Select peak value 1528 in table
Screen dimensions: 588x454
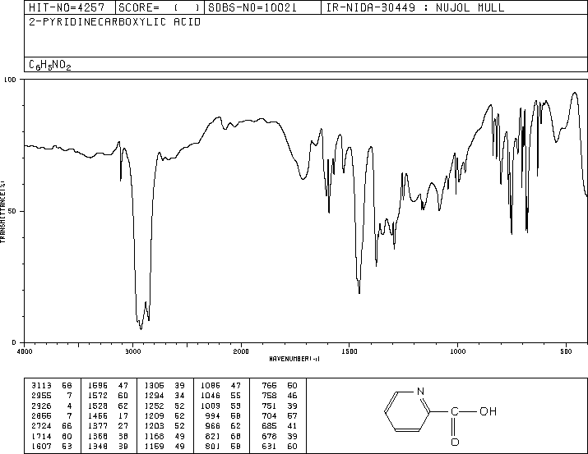pos(98,406)
